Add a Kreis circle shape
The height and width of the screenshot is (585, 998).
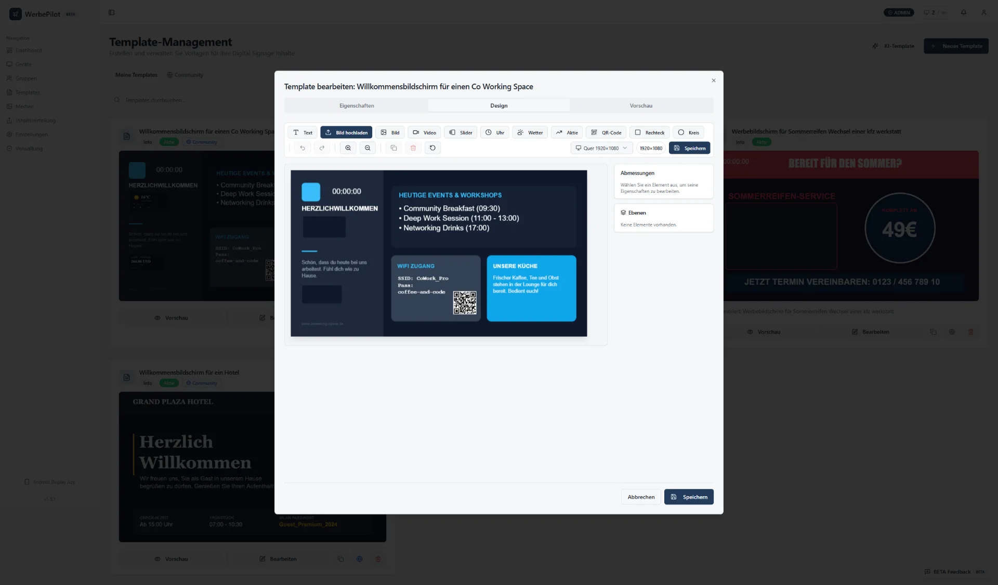pos(688,132)
